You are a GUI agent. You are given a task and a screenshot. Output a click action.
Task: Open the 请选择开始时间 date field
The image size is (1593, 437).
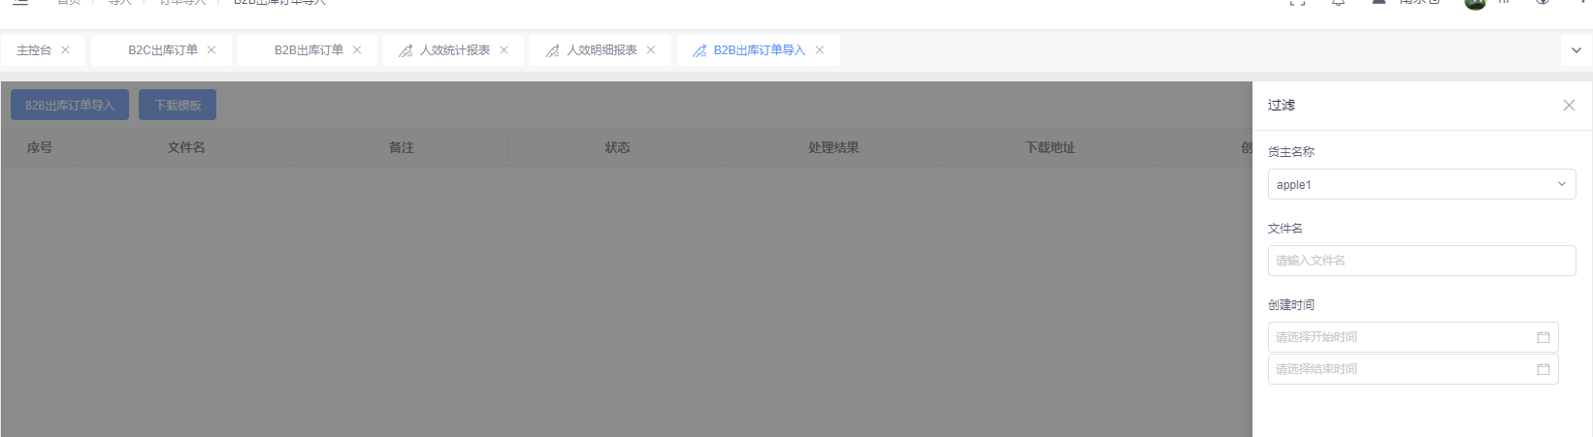(1413, 337)
